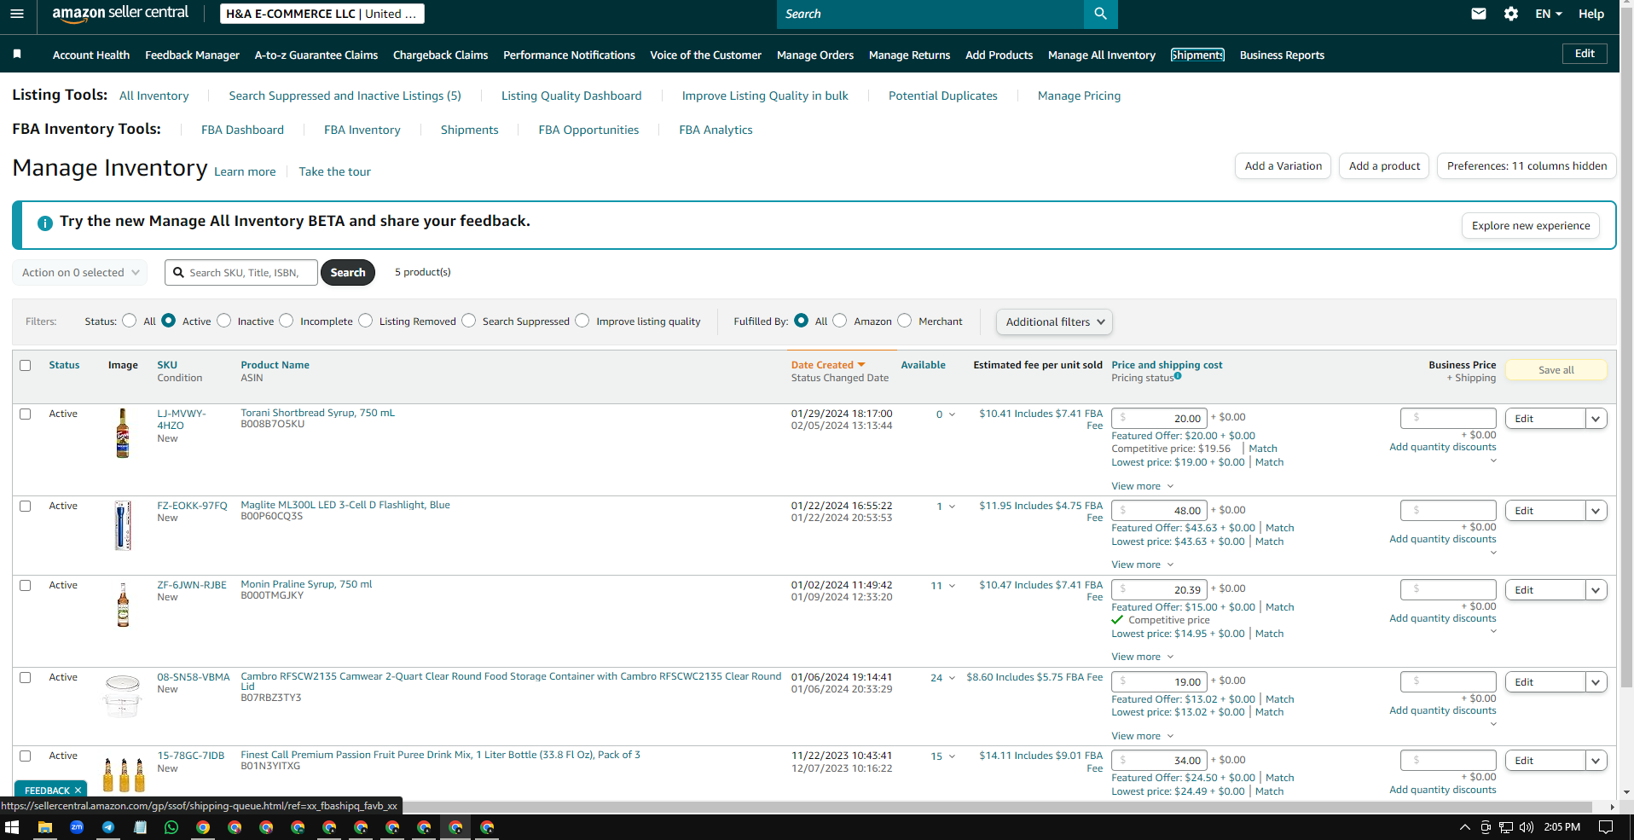Viewport: 1634px width, 840px height.
Task: Open Notepad from the taskbar
Action: point(140,827)
